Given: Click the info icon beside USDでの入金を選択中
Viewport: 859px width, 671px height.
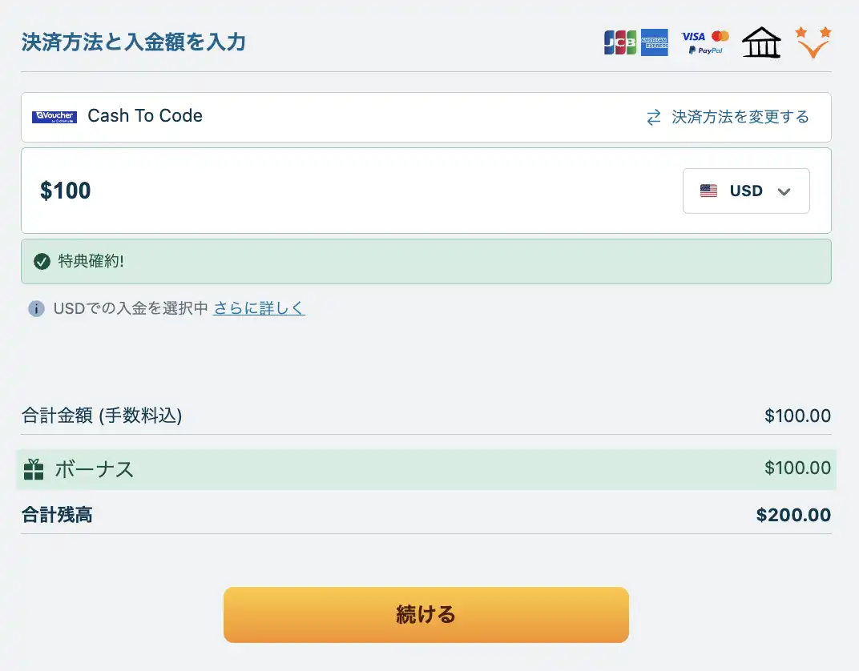Looking at the screenshot, I should (36, 308).
